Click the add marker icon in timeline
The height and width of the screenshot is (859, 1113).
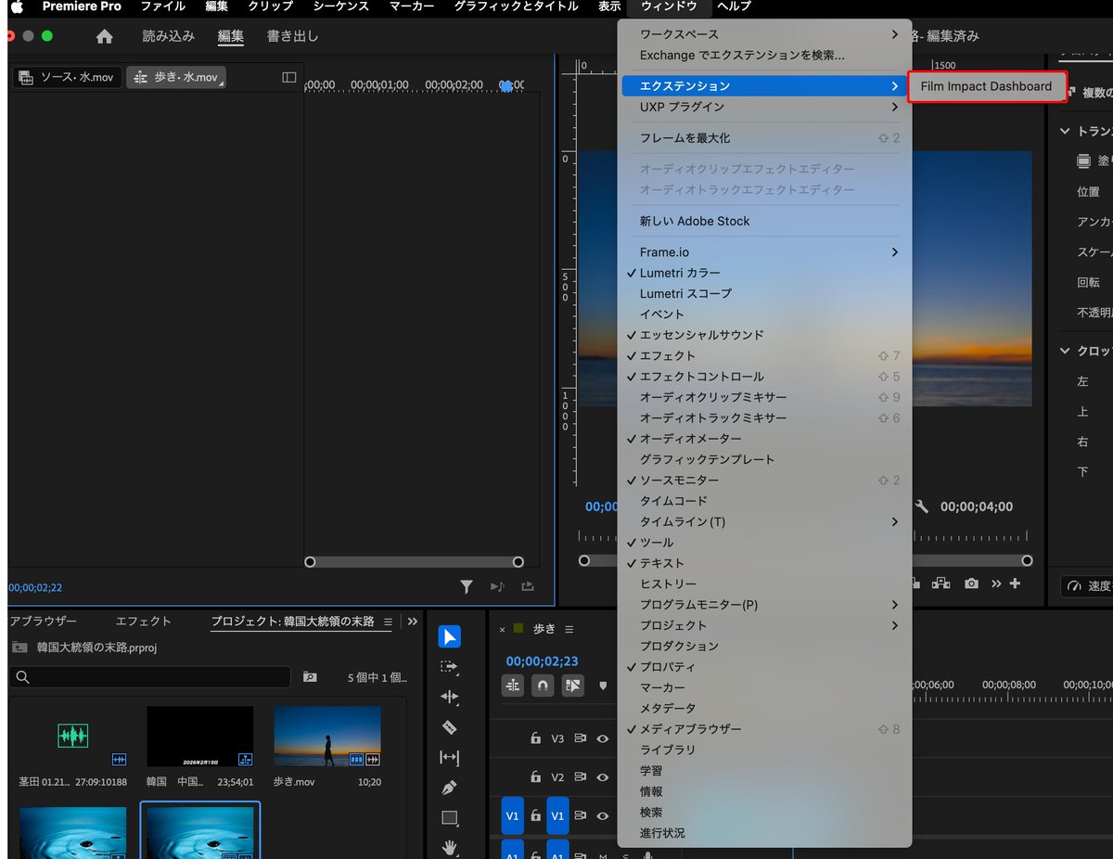point(603,686)
